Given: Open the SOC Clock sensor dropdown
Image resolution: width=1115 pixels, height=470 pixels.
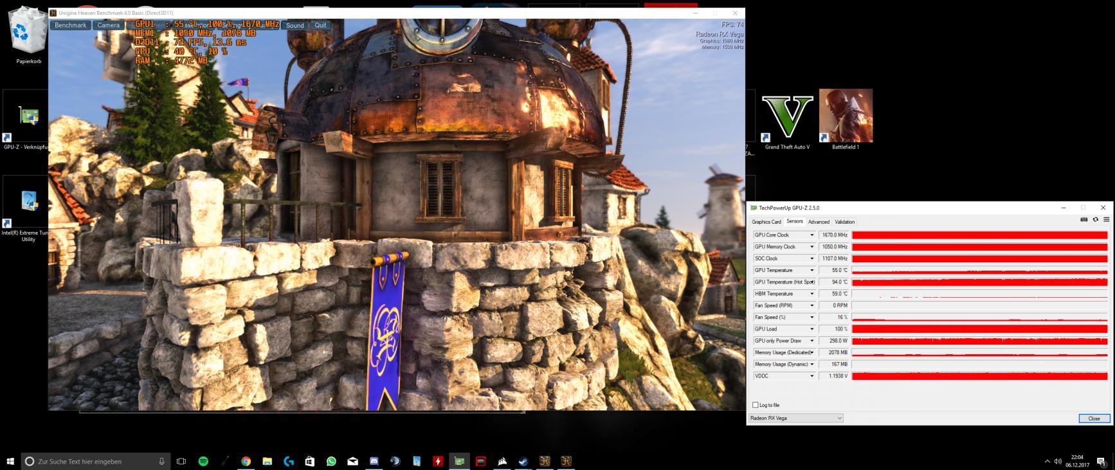Looking at the screenshot, I should click(x=812, y=258).
